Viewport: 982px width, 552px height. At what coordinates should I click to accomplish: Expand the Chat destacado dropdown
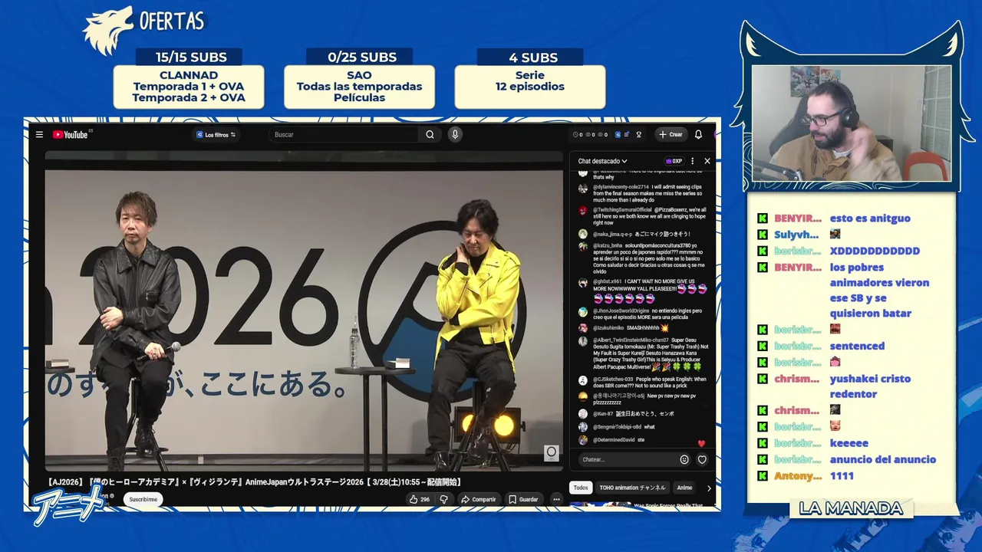[602, 161]
